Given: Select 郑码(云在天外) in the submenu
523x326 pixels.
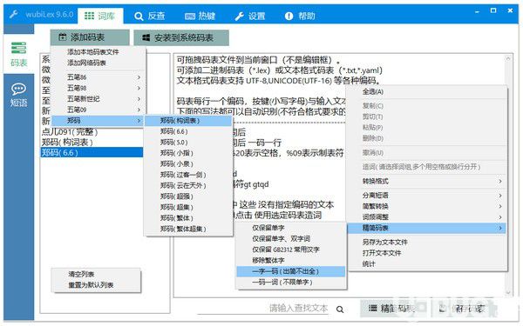Looking at the screenshot, I should pyautogui.click(x=188, y=186).
